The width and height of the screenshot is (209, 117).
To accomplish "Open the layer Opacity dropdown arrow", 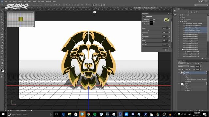I will coord(201,66).
